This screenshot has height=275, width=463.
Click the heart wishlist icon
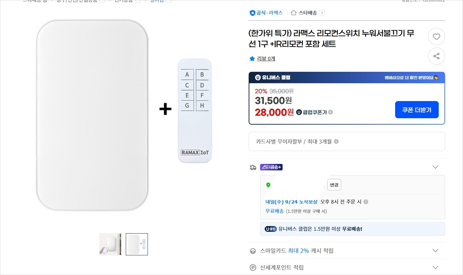(436, 36)
